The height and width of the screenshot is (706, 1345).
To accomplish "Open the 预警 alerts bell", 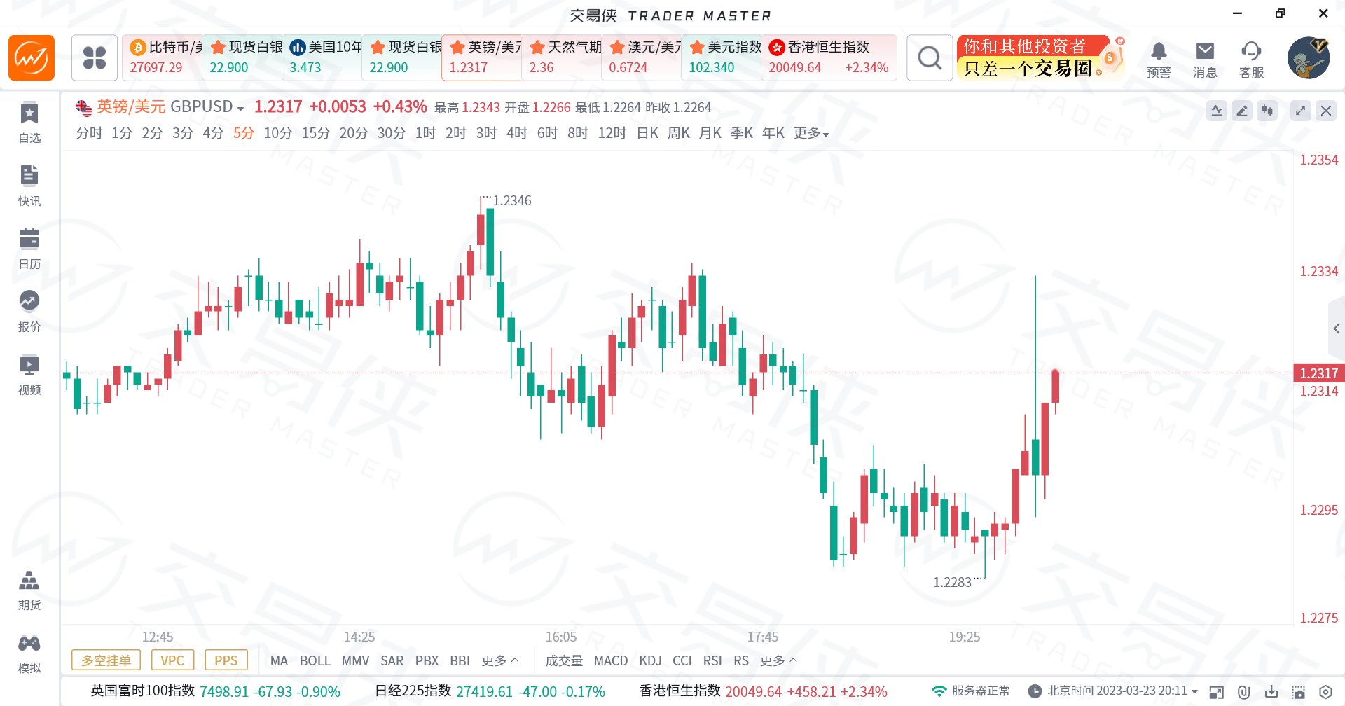I will [x=1159, y=59].
